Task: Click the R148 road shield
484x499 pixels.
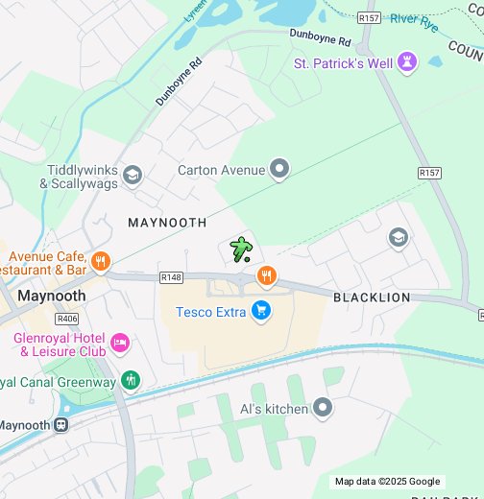Action: point(172,277)
